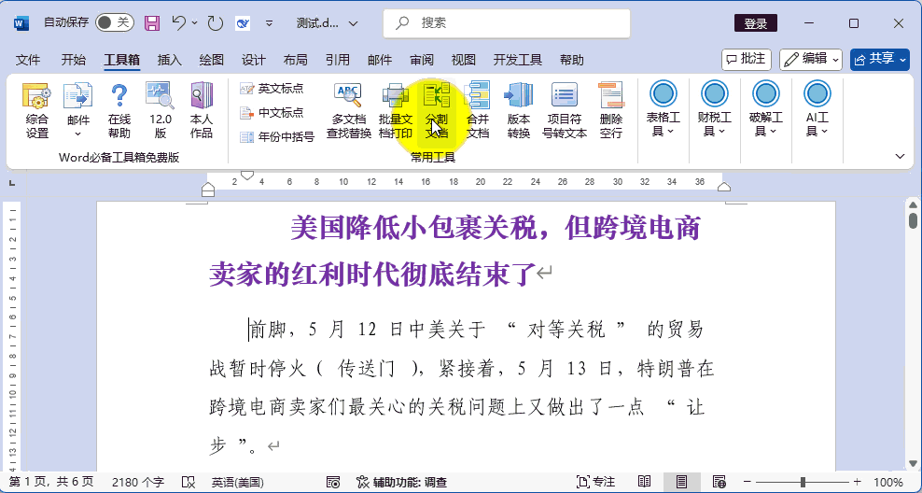Toggle the 自动保存 switch

click(x=115, y=22)
